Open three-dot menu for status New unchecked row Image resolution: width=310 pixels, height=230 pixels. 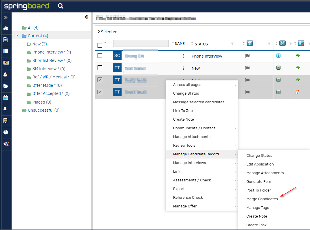click(x=183, y=68)
